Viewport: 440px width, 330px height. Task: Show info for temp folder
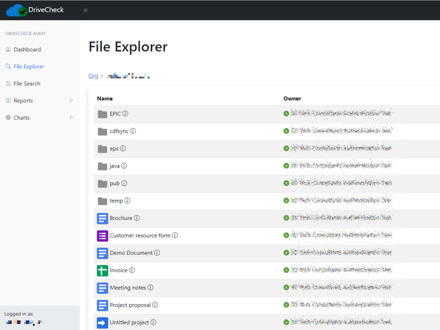tap(128, 201)
